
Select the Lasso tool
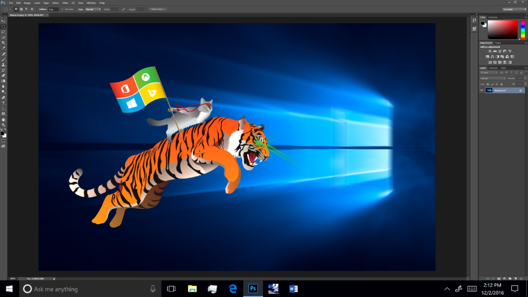click(x=3, y=32)
